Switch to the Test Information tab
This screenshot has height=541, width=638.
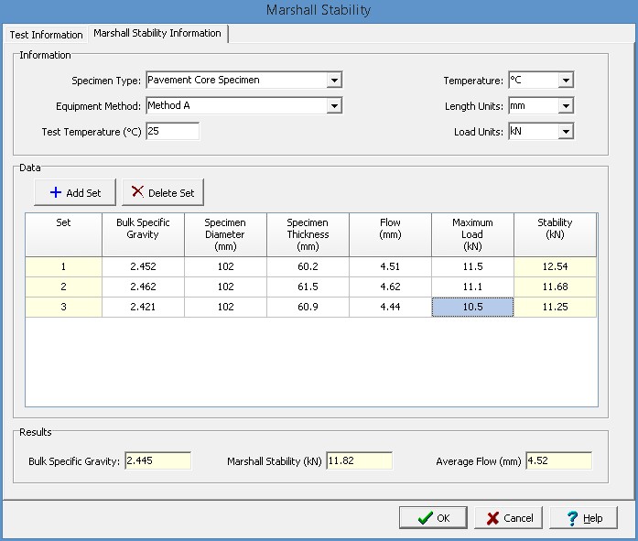click(46, 35)
